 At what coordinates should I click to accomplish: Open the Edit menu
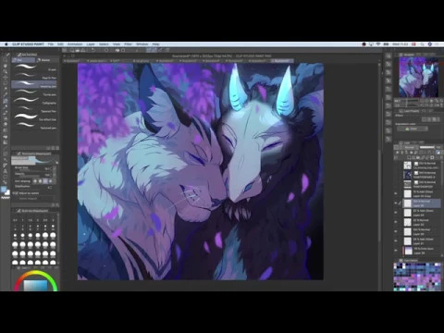(x=60, y=44)
